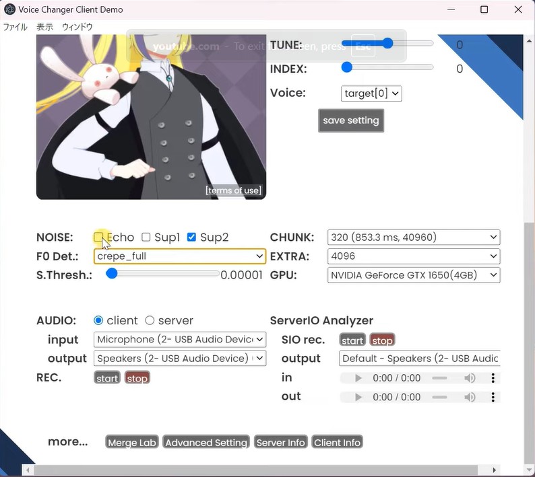Mute the 'in' audio player

pyautogui.click(x=470, y=378)
